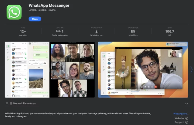Click the iPhone device compatibility icon
Image resolution: width=194 pixels, height=125 pixels.
[x=11, y=103]
